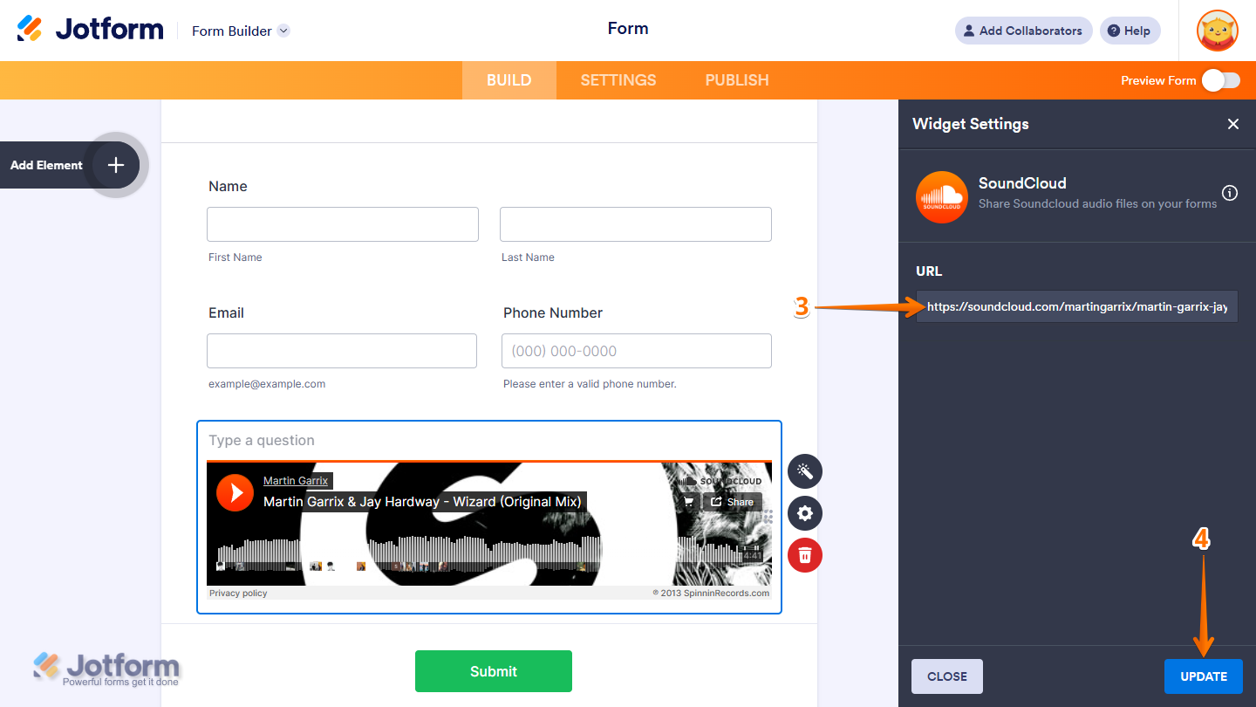Play the SoundCloud track
1256x707 pixels.
[x=234, y=492]
